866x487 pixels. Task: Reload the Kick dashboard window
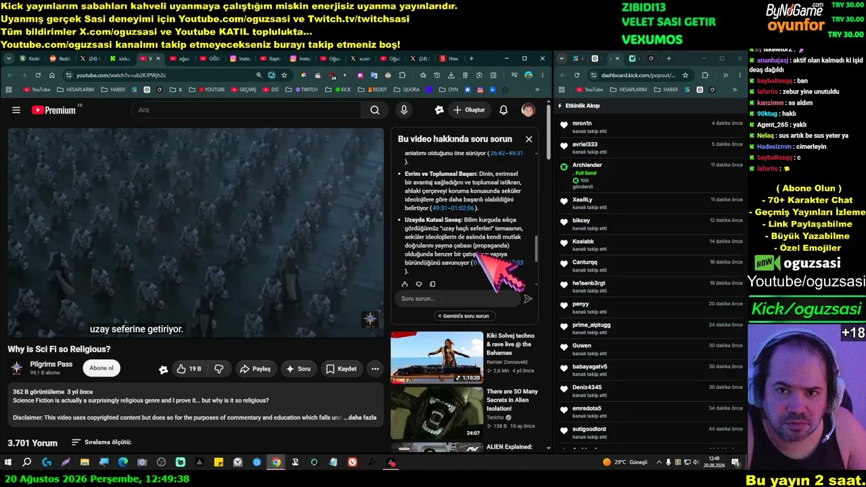pos(577,75)
